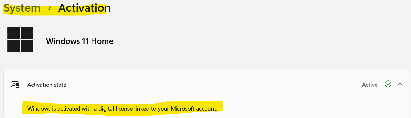Click the upper-left pane of Windows logo
The image size is (411, 118).
[x=14, y=33]
